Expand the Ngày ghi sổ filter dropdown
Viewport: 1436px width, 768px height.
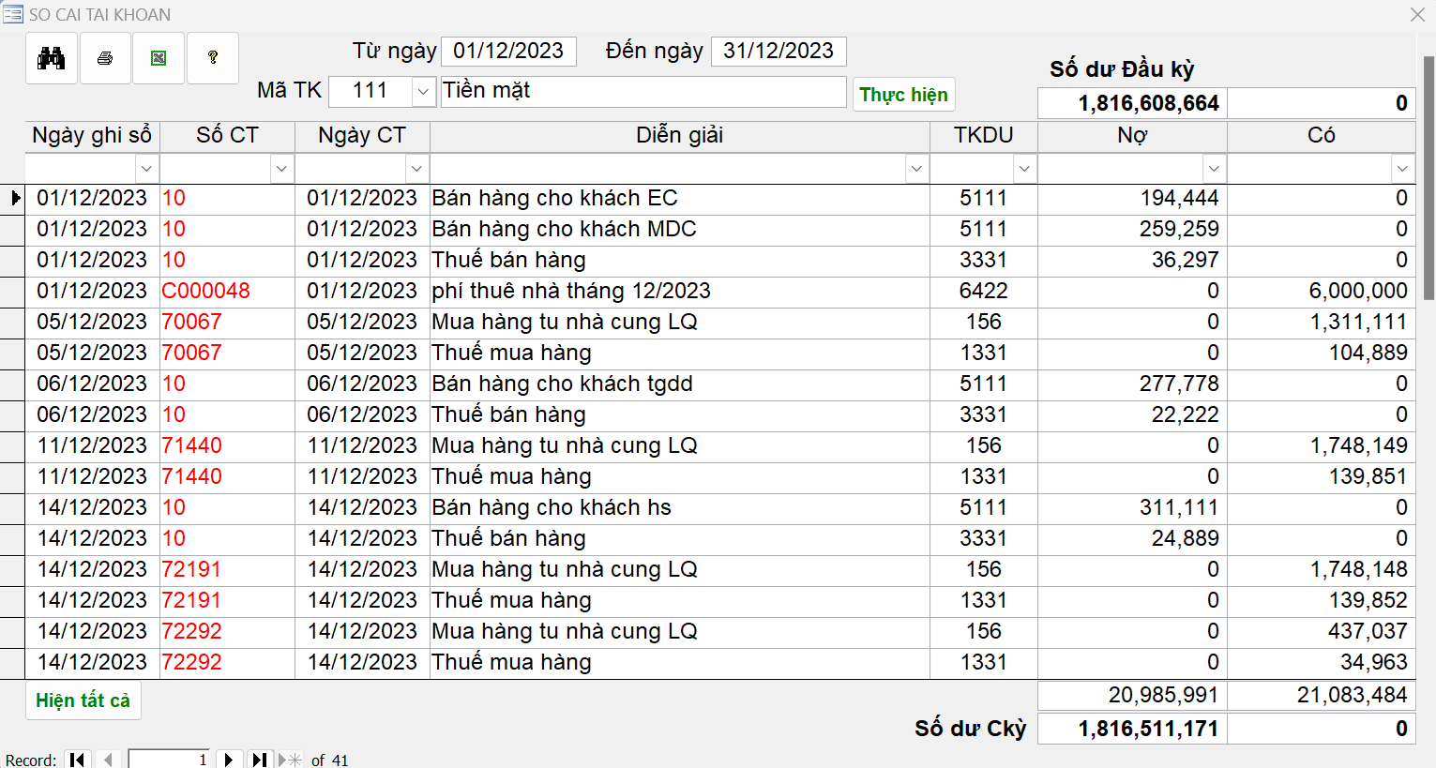pos(146,169)
